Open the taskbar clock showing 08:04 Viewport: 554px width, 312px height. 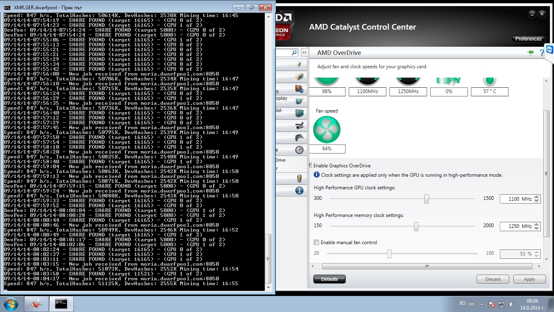coord(532,304)
